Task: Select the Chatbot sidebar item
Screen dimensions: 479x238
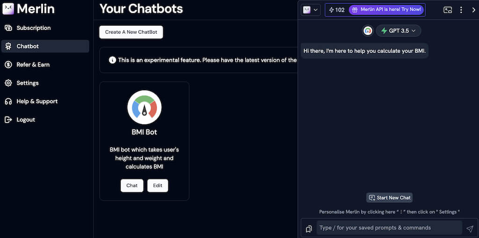Action: [45, 46]
